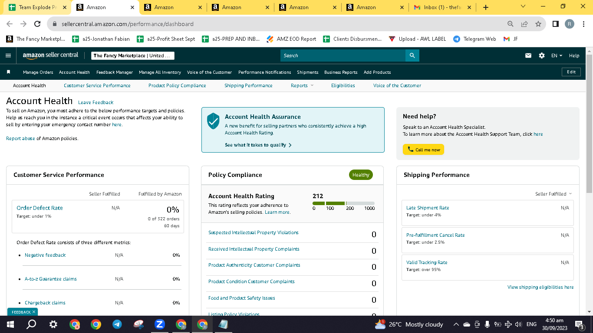Open the Help link in the header
This screenshot has height=333, width=593.
(x=574, y=55)
